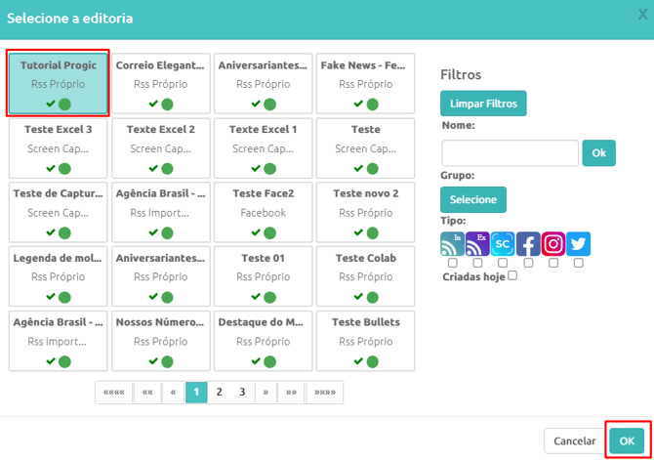Tick checkbox under the Facebook icon
Screen dimensions: 654x460
pos(528,263)
